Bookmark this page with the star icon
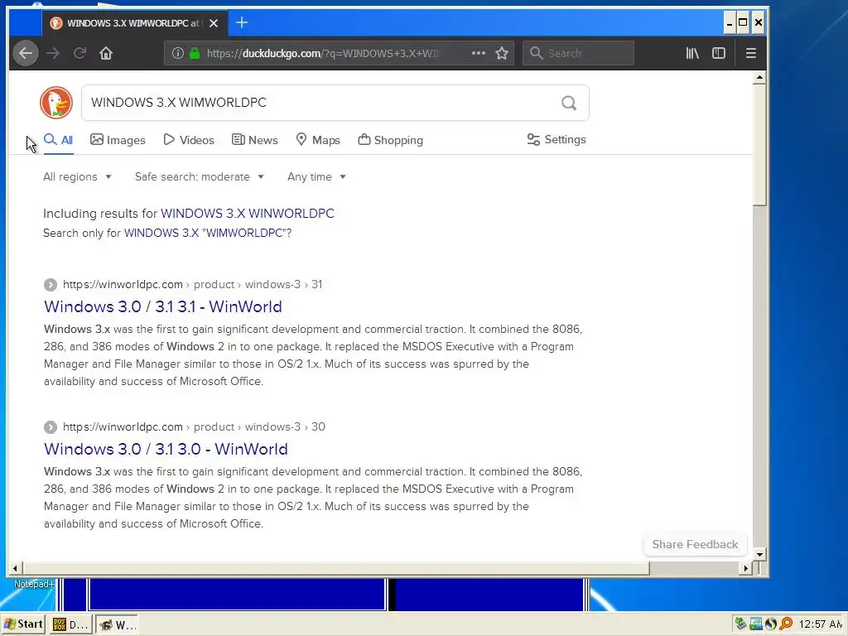This screenshot has height=636, width=848. pos(502,53)
